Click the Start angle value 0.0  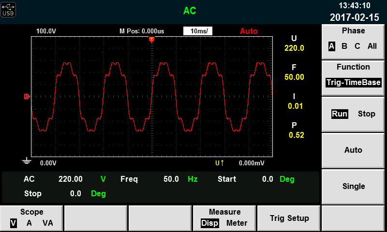(268, 179)
